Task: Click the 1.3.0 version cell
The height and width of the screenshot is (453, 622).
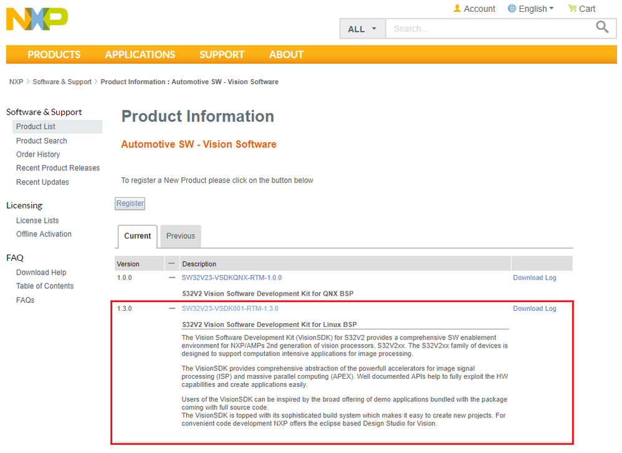Action: point(125,308)
